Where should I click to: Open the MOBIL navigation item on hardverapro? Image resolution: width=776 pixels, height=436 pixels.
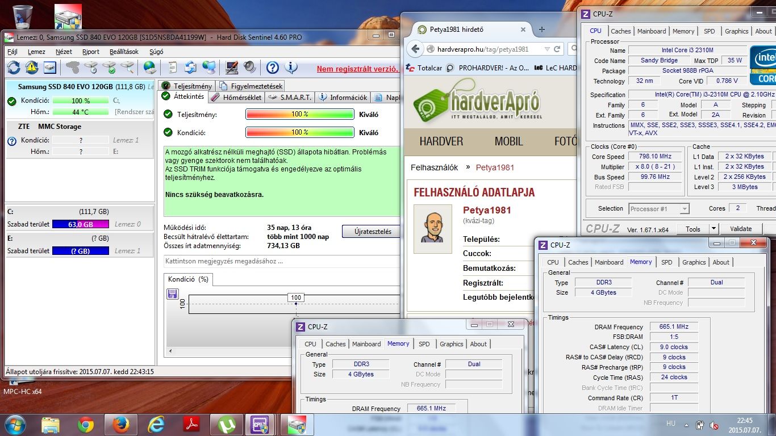click(508, 141)
